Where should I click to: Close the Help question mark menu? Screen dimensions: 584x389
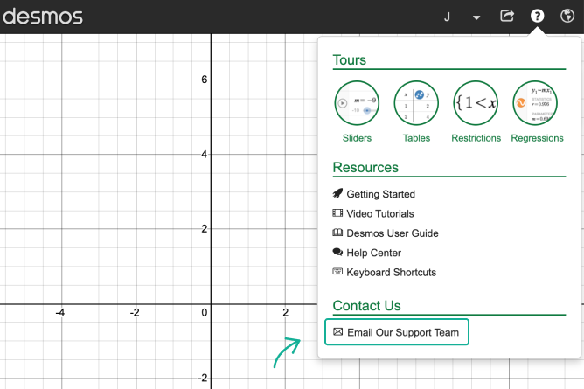(x=538, y=17)
